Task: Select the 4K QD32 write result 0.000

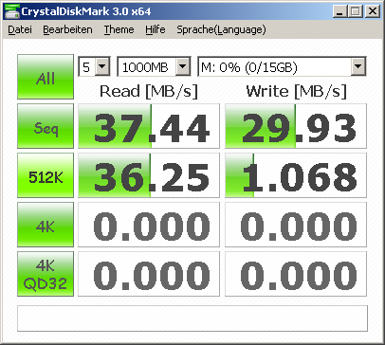Action: click(x=296, y=274)
